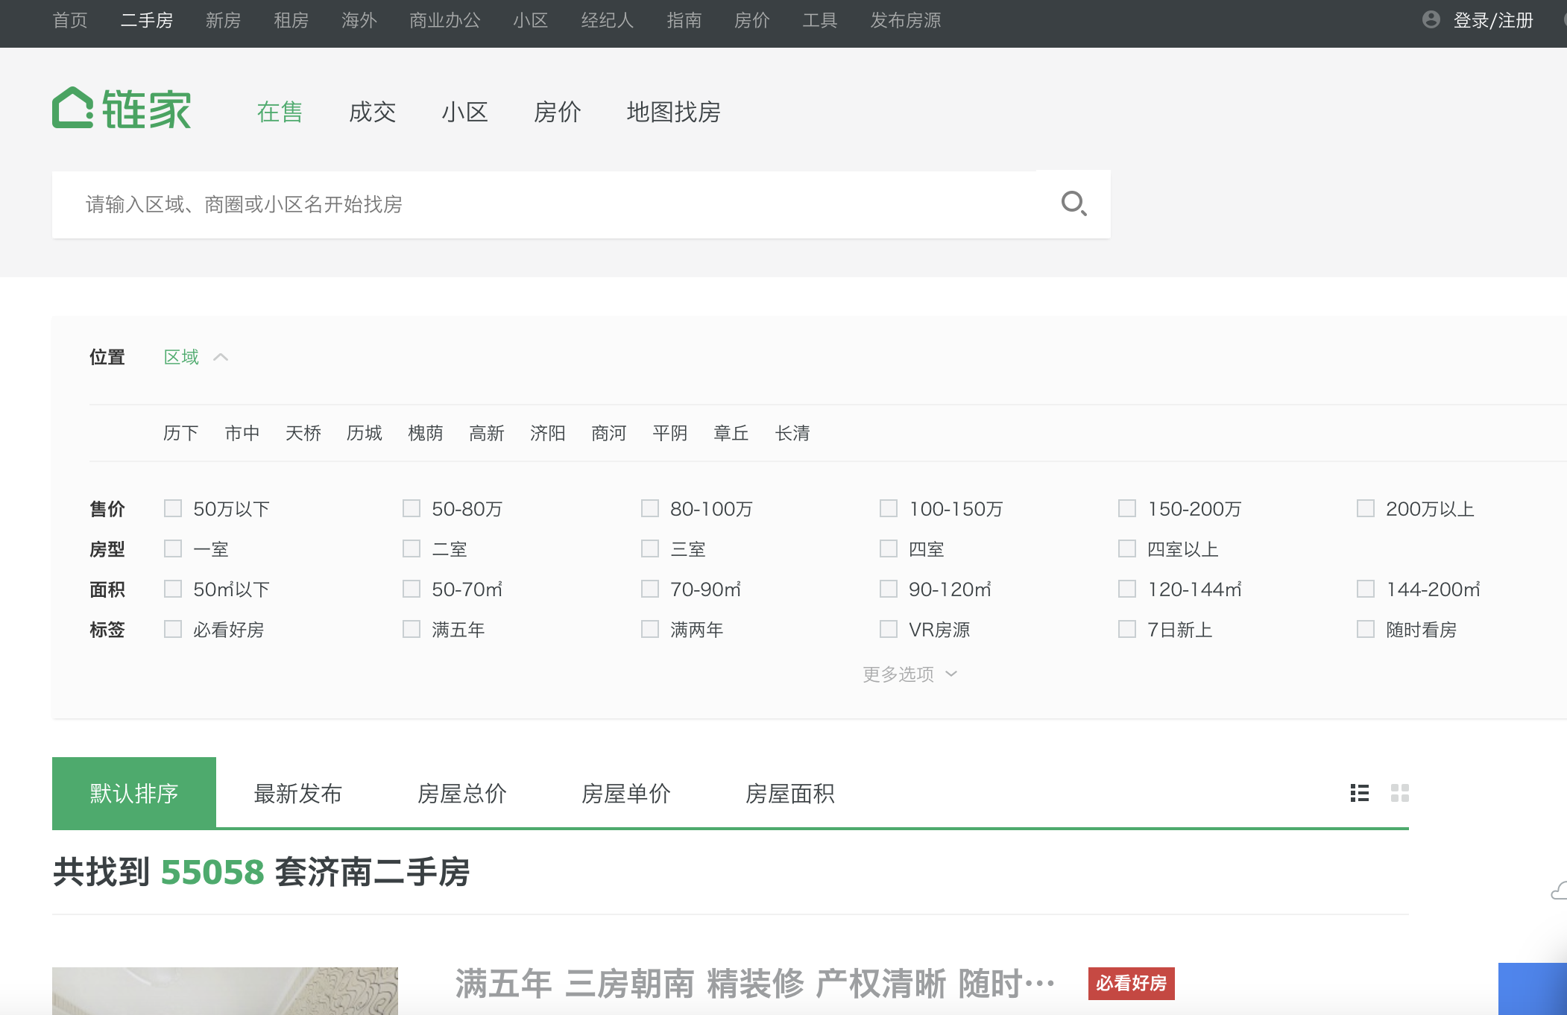Check the 必看好房 tag checkbox
Screen dimensions: 1567x1015
point(173,629)
